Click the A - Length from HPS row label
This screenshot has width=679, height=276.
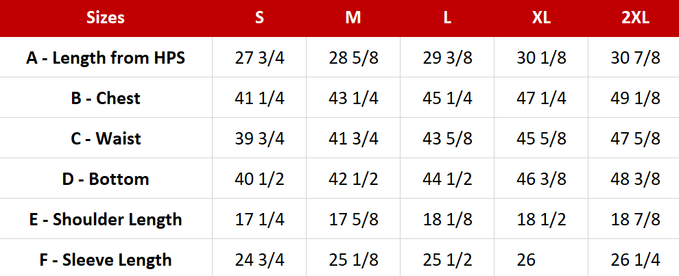106,58
